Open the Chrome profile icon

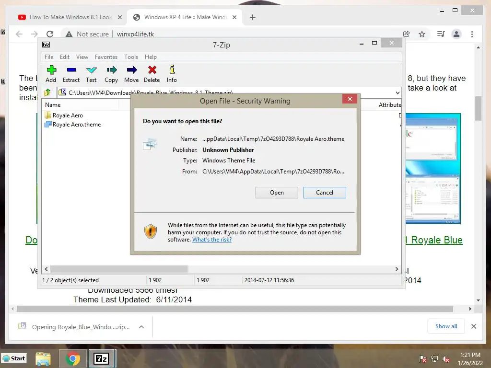(x=456, y=34)
